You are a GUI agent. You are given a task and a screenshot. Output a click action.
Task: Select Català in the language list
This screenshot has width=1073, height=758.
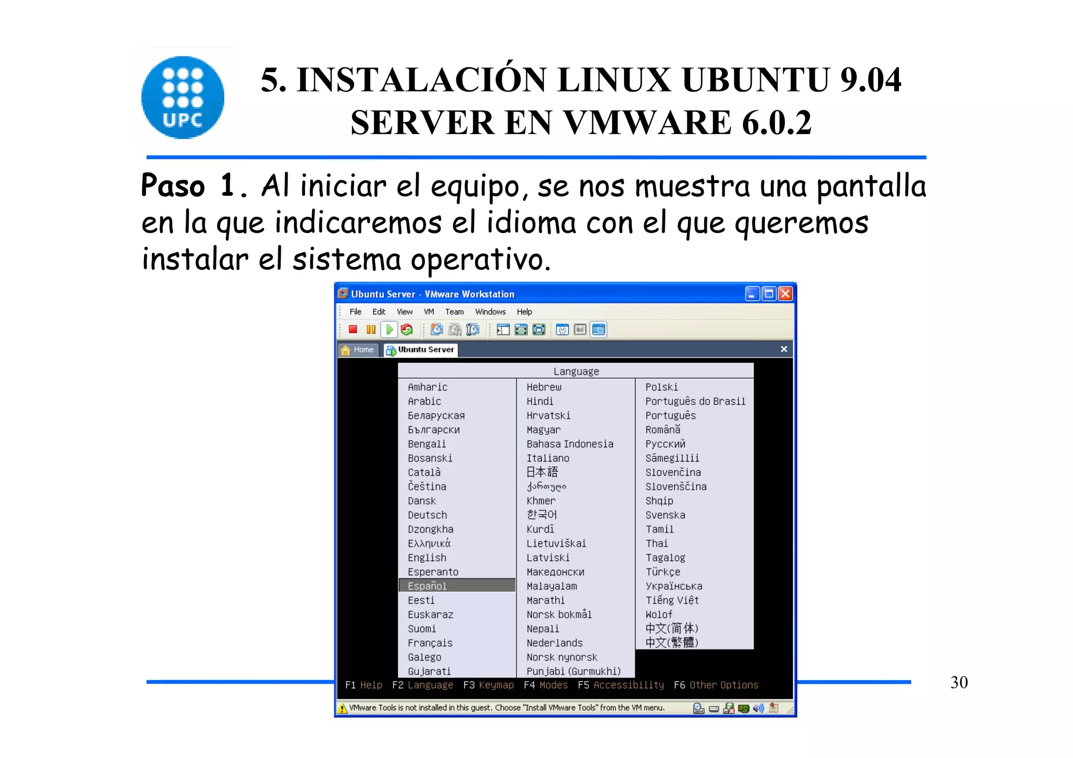(x=424, y=472)
